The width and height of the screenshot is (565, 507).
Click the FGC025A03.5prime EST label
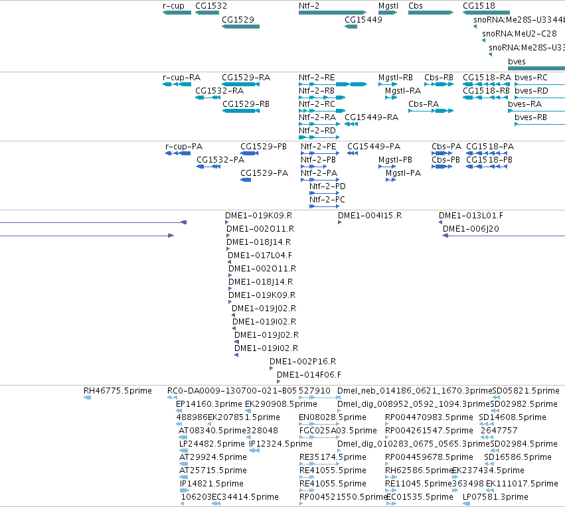pyautogui.click(x=338, y=431)
